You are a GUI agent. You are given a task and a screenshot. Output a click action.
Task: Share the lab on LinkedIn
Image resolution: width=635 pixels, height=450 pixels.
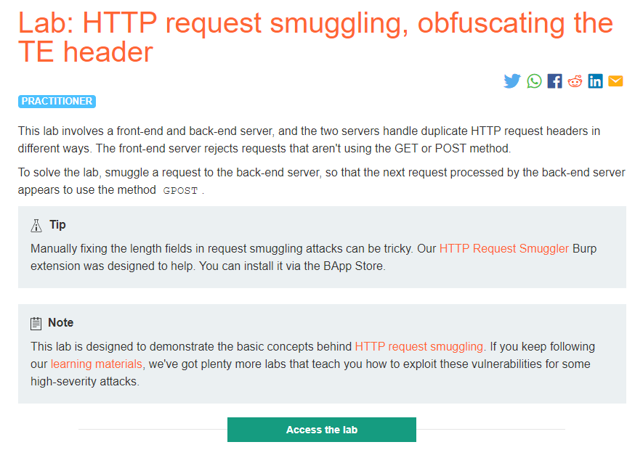(595, 81)
